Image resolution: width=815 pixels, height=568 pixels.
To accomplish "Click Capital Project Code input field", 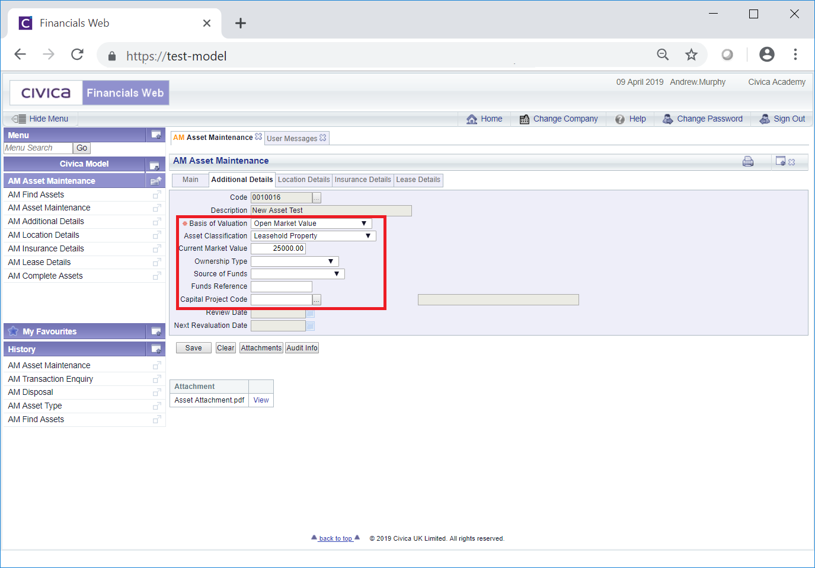I will (x=281, y=300).
